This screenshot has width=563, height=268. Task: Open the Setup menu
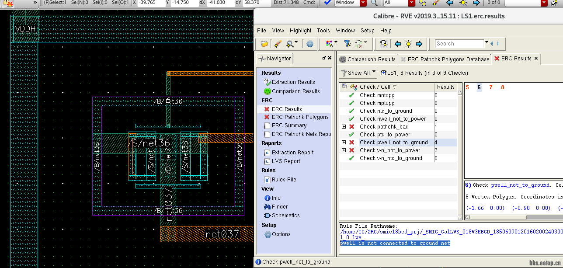point(367,31)
